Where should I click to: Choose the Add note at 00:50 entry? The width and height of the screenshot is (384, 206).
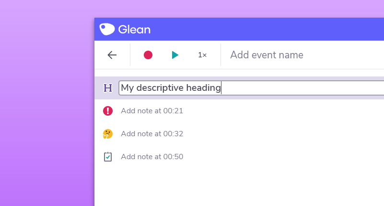pyautogui.click(x=152, y=157)
